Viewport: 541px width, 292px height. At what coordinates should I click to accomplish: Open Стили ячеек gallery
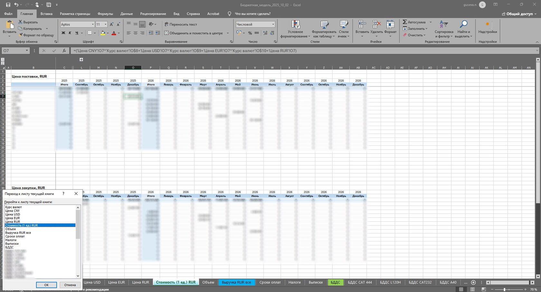(344, 29)
